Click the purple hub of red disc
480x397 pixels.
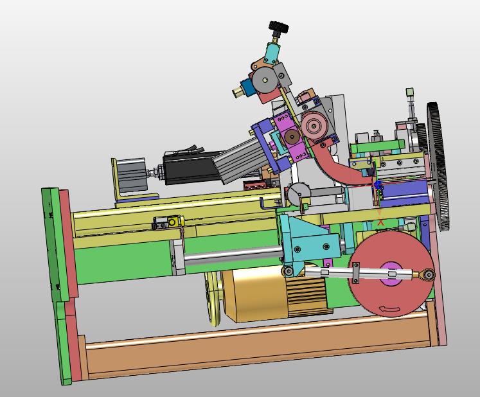(391, 274)
